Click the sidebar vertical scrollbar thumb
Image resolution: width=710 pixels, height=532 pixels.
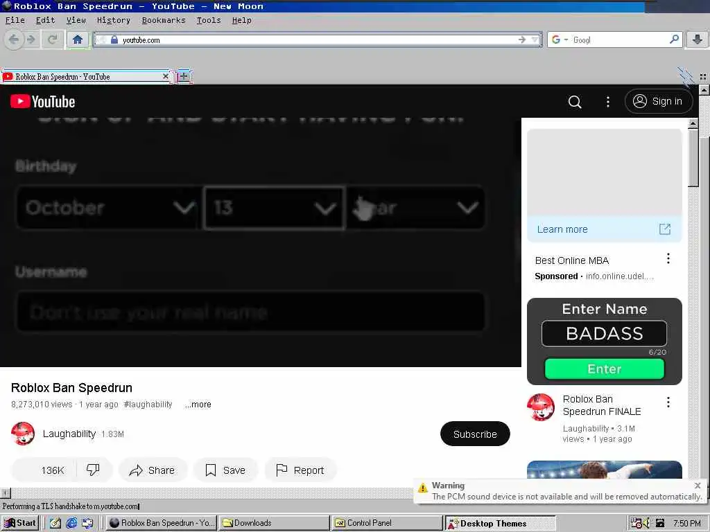coord(693,157)
